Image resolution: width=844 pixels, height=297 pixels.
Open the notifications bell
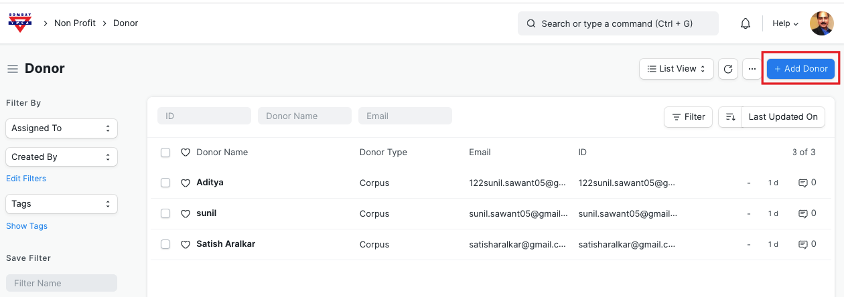pos(745,23)
